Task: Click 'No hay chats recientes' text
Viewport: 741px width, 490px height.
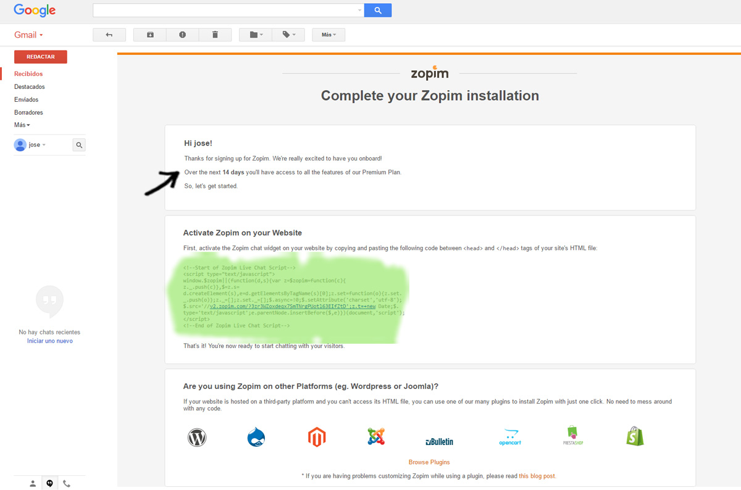Action: click(x=50, y=332)
